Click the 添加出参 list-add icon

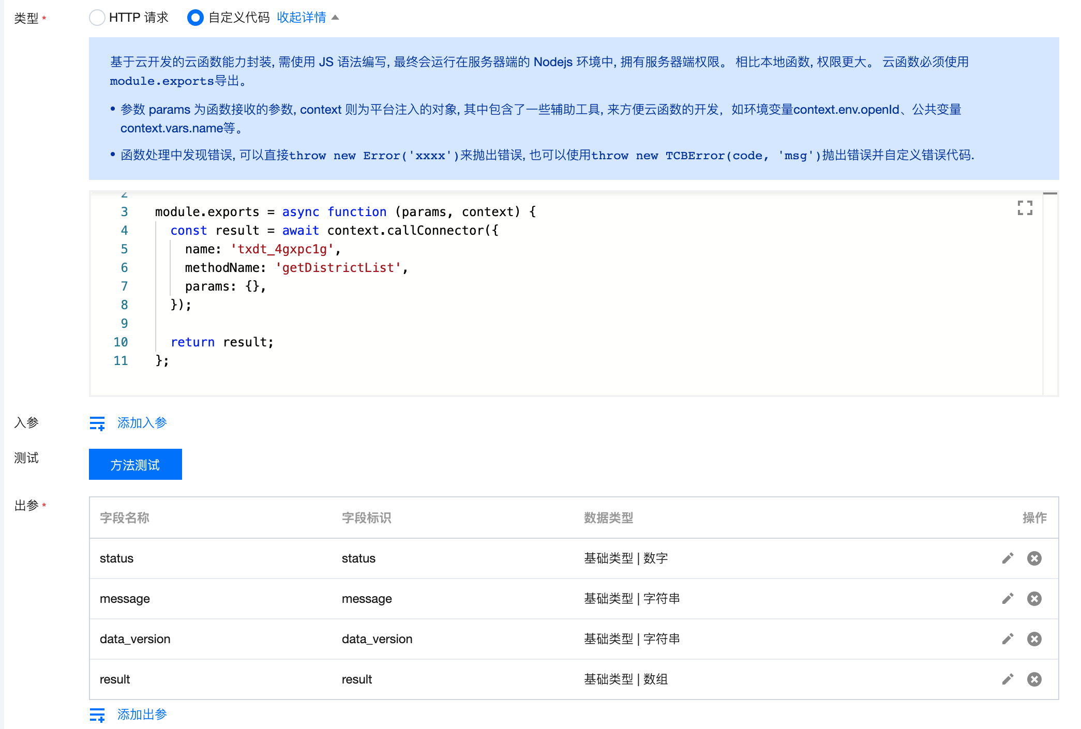pos(97,715)
